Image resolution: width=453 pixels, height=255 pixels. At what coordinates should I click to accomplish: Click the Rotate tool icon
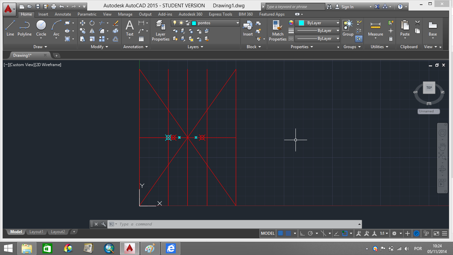pyautogui.click(x=92, y=23)
